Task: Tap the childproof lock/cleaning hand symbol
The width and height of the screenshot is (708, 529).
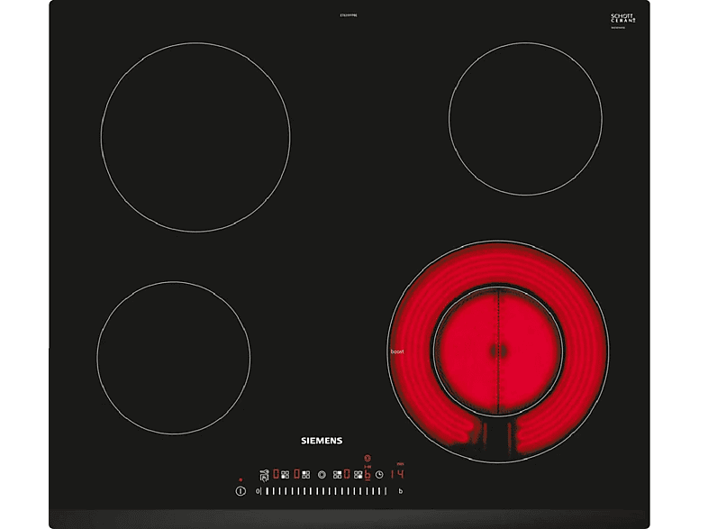Action: pyautogui.click(x=264, y=476)
